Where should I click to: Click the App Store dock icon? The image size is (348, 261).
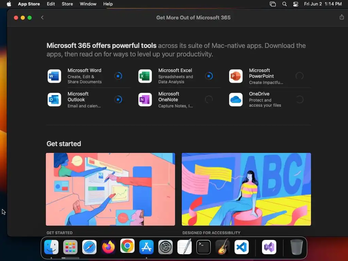point(146,247)
